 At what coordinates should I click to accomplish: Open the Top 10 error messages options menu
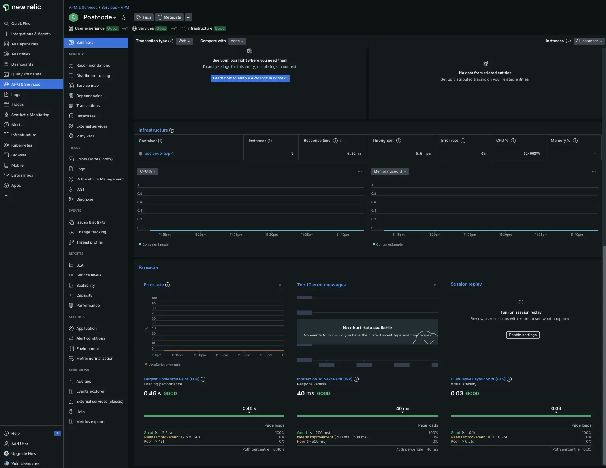click(434, 285)
